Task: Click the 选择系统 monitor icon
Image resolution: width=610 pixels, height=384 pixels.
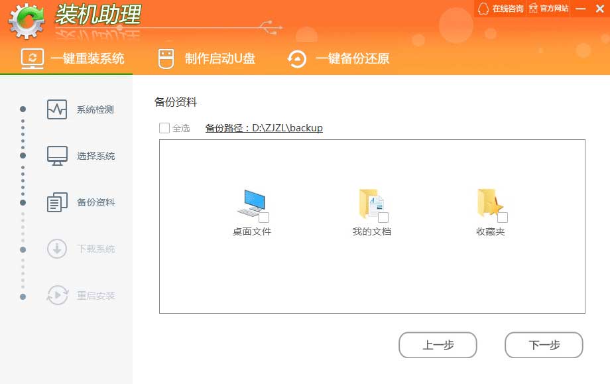Action: click(57, 156)
